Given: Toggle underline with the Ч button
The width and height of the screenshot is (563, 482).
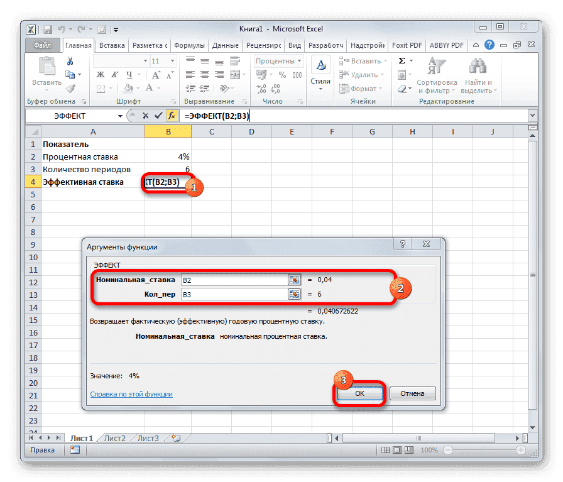Looking at the screenshot, I should 128,75.
